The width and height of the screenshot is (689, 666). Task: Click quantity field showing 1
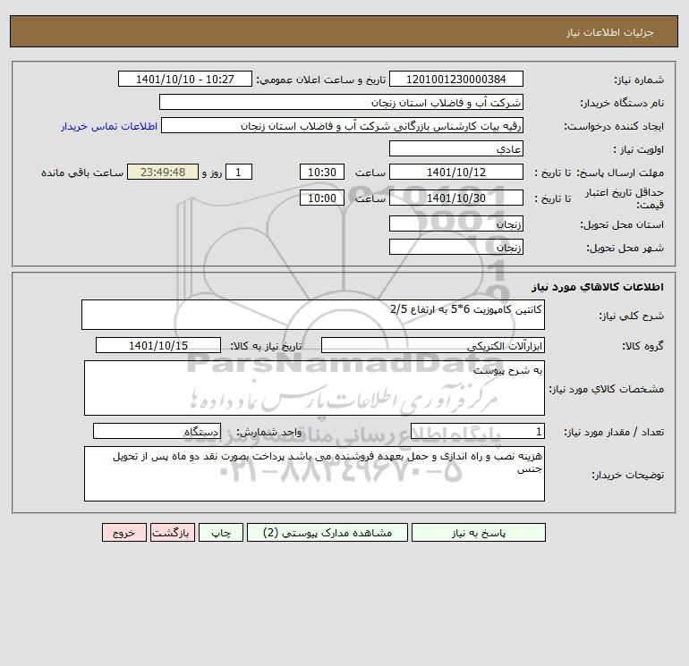coord(478,432)
